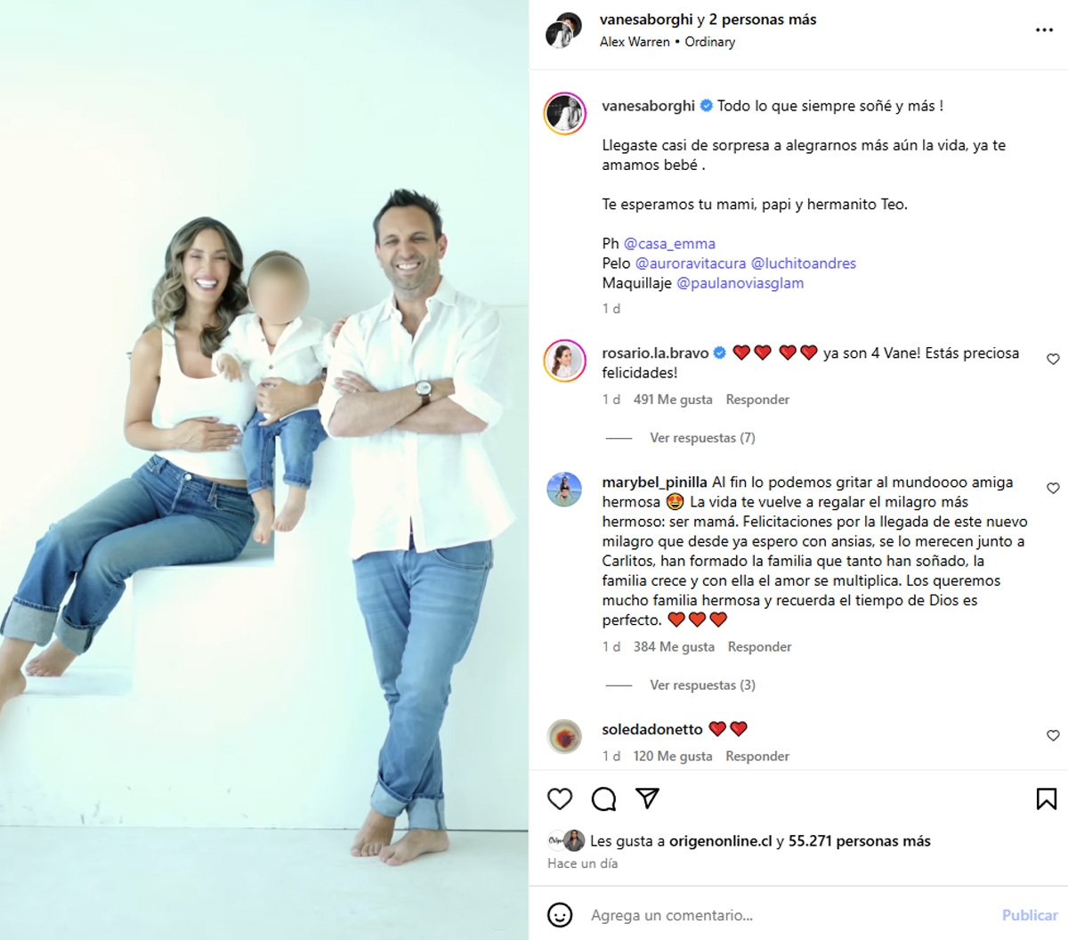View marybel_pinilla's profile avatar
The height and width of the screenshot is (940, 1068).
[564, 490]
